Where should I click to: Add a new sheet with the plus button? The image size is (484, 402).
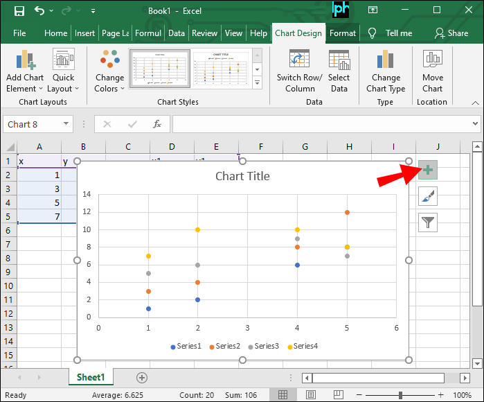click(x=142, y=378)
